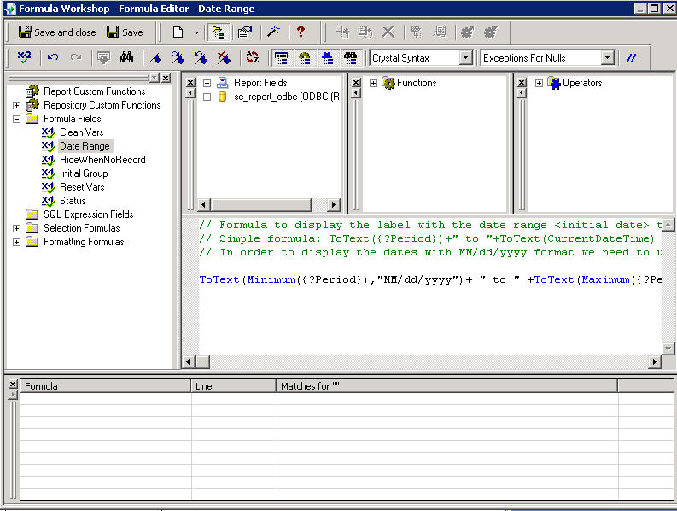The height and width of the screenshot is (511, 677).
Task: Clear all bookmarks icon
Action: (223, 57)
